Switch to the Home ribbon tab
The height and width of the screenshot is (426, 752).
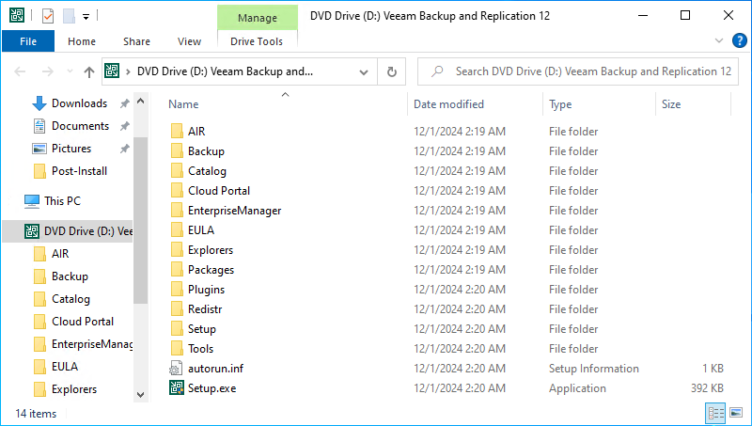[x=82, y=41]
